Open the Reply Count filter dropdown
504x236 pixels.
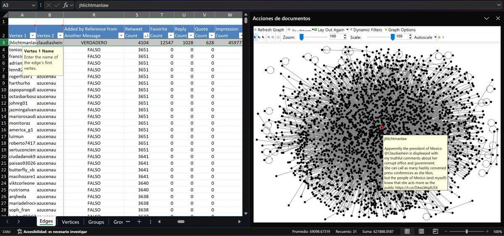[x=190, y=36]
